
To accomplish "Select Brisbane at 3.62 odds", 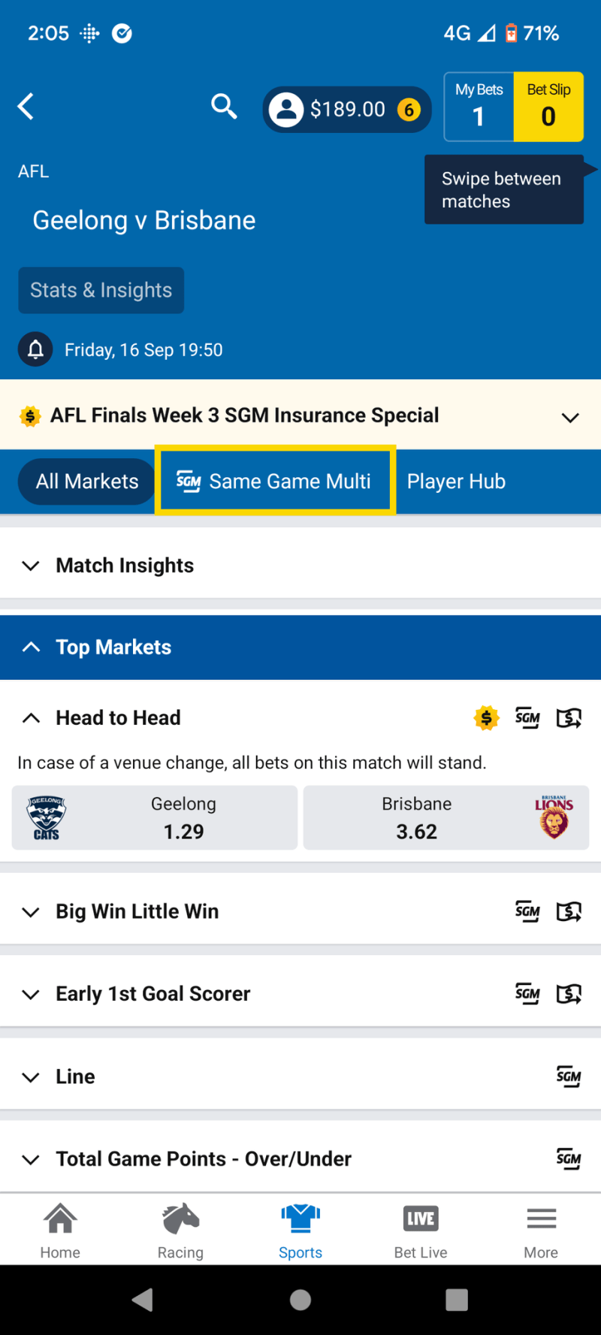I will click(x=446, y=818).
